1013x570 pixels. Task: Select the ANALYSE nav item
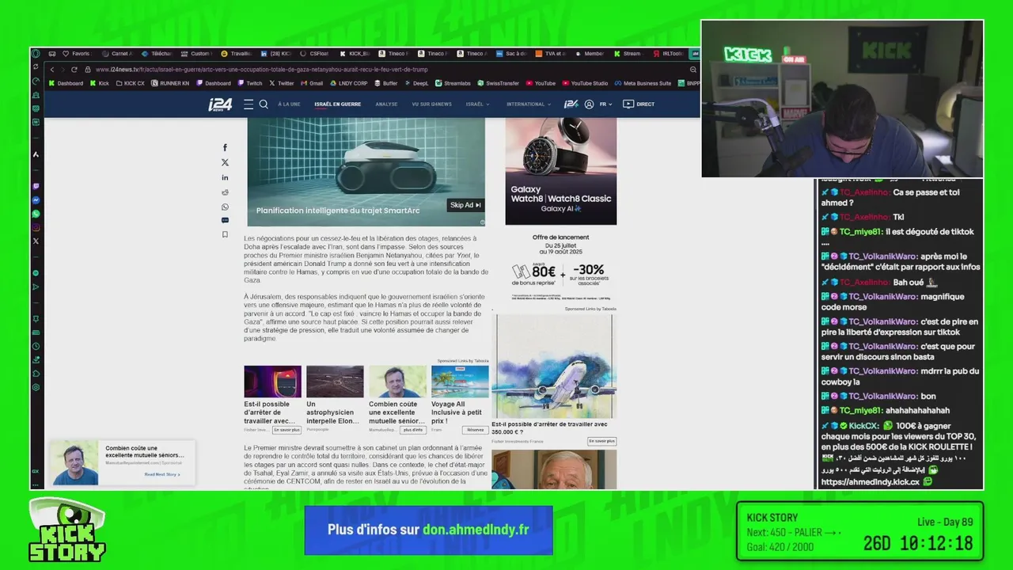[x=386, y=104]
